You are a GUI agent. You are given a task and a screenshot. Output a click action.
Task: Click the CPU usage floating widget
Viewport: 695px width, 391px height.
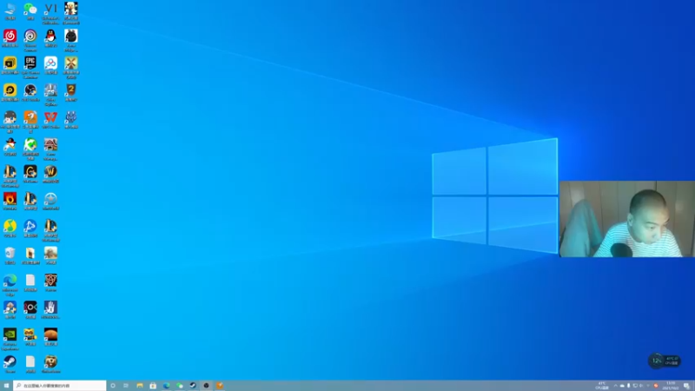[x=664, y=361]
